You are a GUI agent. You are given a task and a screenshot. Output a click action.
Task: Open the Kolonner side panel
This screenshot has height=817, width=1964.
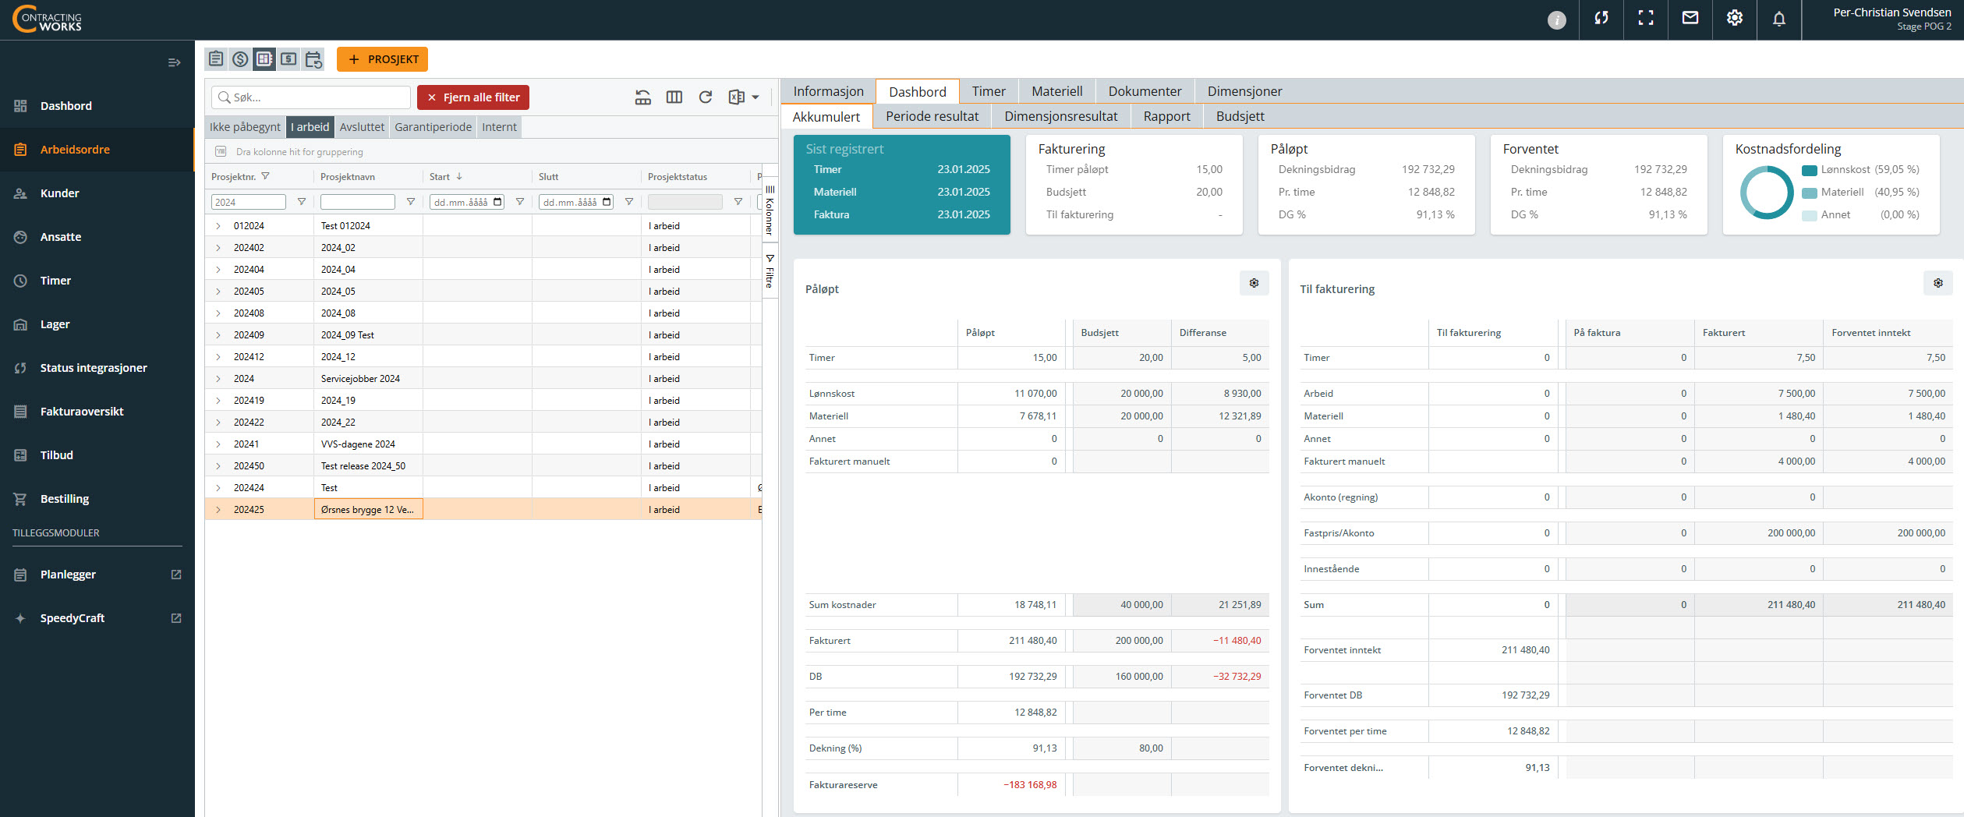click(770, 209)
